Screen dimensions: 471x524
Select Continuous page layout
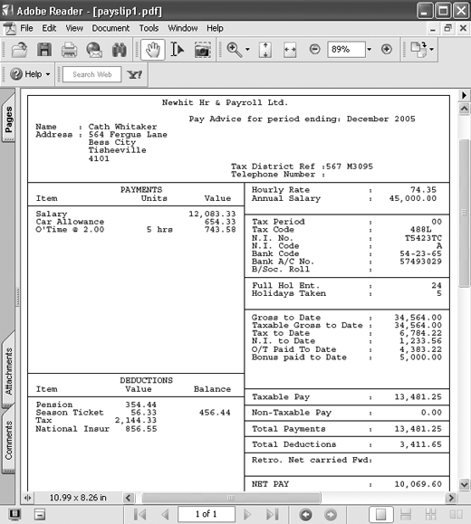(406, 514)
